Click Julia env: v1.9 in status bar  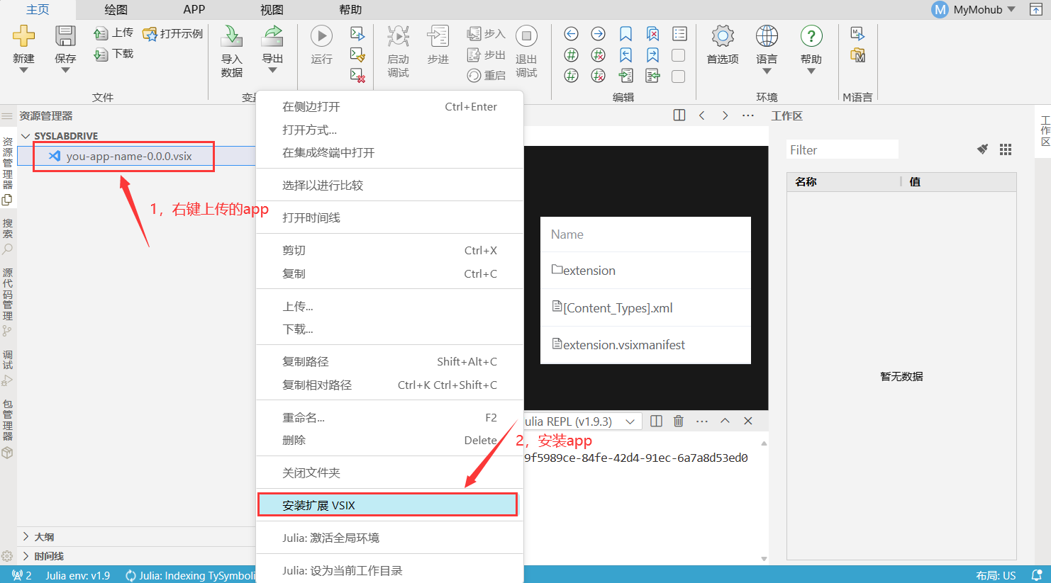(78, 575)
